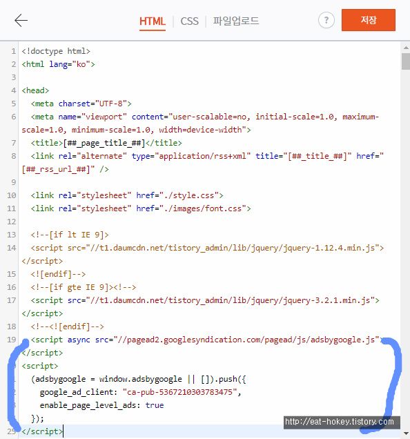Click the '[##_rss_url_##]' wrapped line
Viewport: 410px width, 439px height.
point(66,169)
